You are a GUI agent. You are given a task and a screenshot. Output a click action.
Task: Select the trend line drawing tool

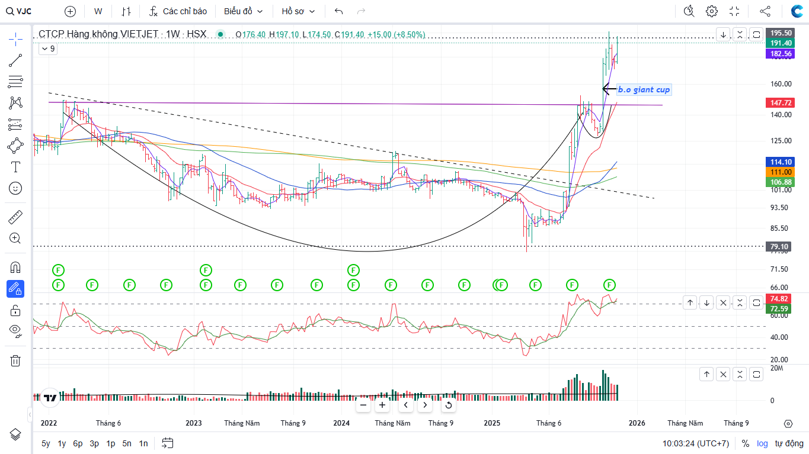pyautogui.click(x=15, y=60)
